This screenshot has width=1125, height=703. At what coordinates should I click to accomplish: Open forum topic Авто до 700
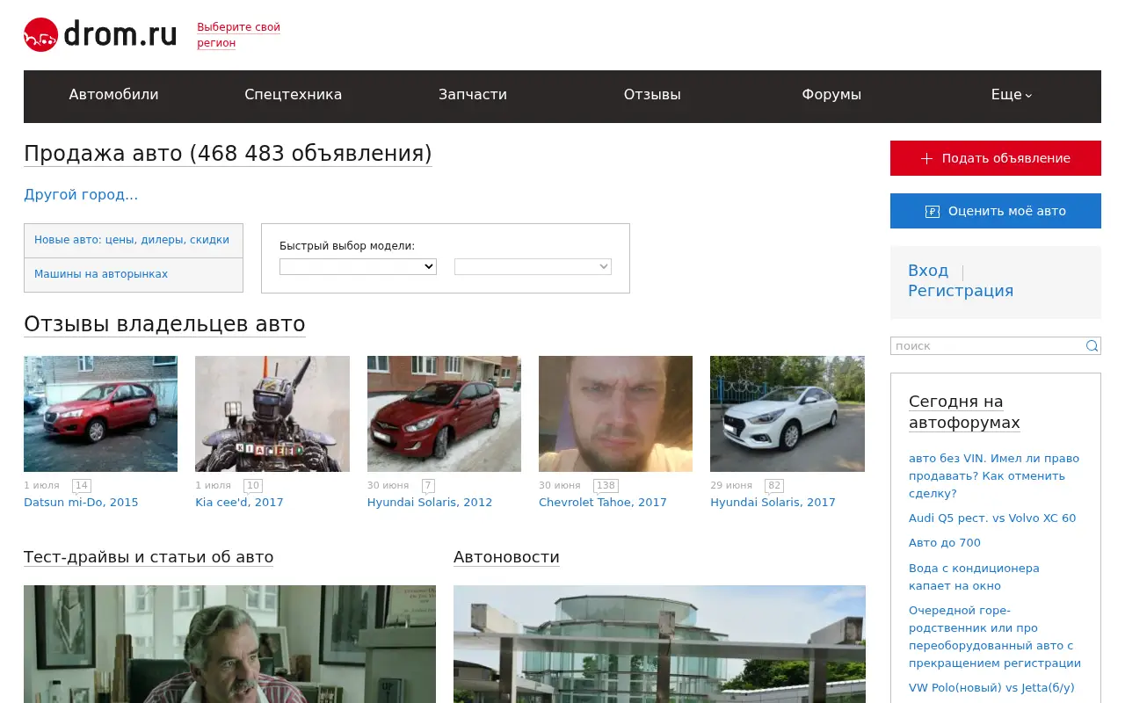[945, 543]
